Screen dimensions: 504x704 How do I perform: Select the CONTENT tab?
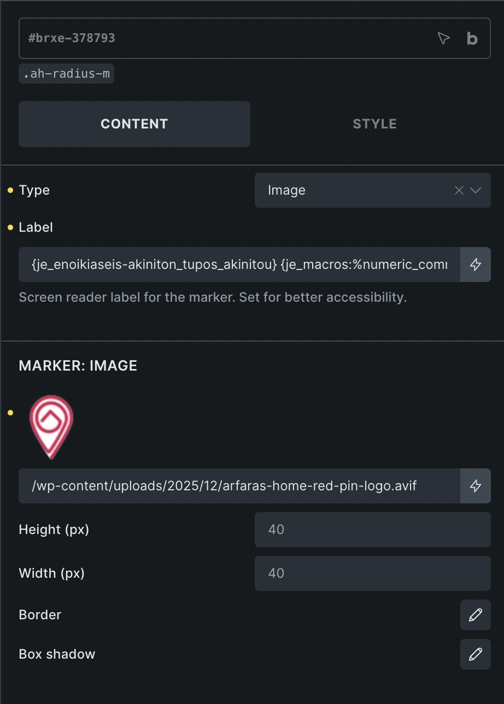point(134,124)
